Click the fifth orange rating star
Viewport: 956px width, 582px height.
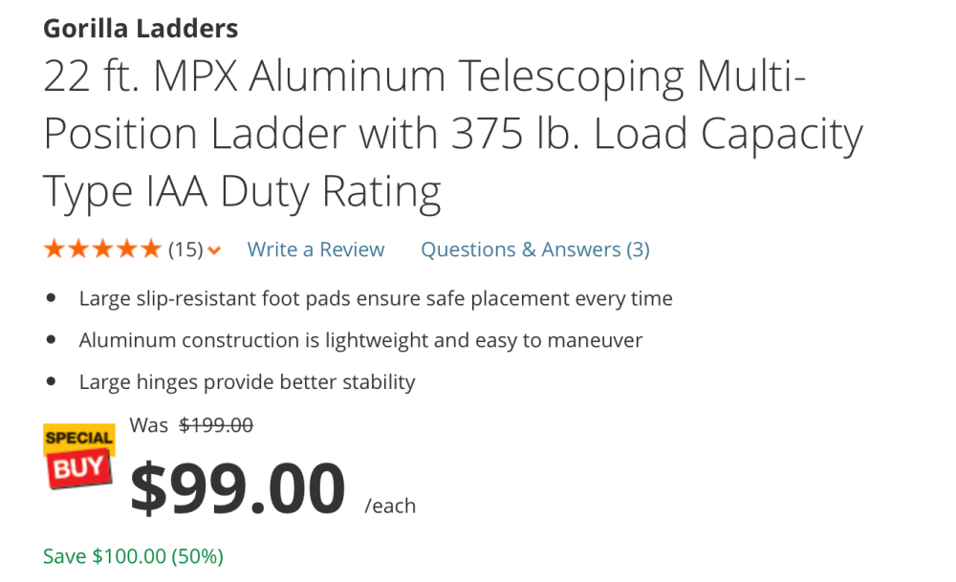tap(151, 250)
